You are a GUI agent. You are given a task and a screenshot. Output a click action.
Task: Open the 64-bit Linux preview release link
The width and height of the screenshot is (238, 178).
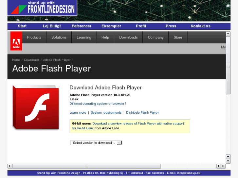pos(128,126)
